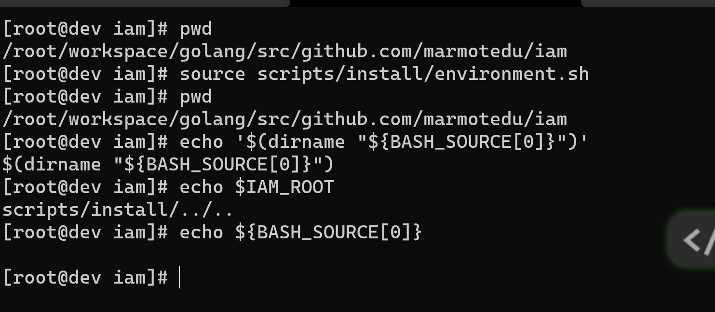Viewport: 715px width, 312px height.
Task: Click the $(dirname "${BASH_SOURCE[0]}") output line
Action: pos(168,164)
